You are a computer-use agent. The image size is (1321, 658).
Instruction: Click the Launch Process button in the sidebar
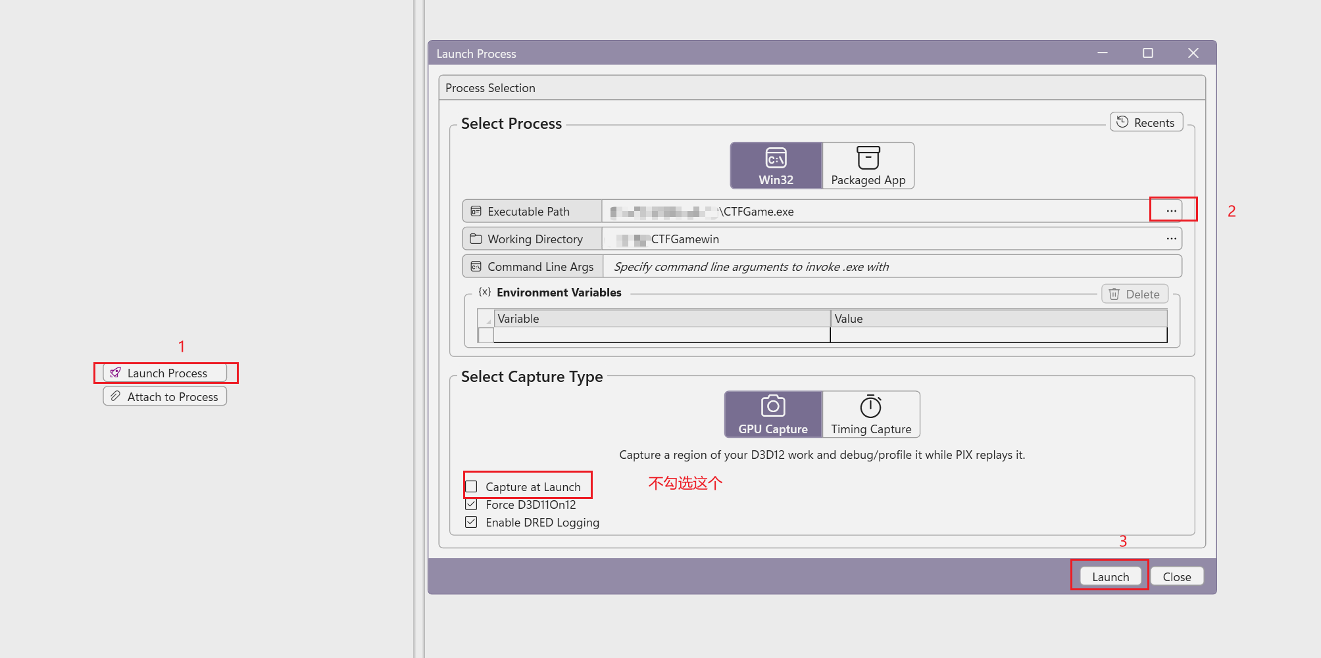165,373
